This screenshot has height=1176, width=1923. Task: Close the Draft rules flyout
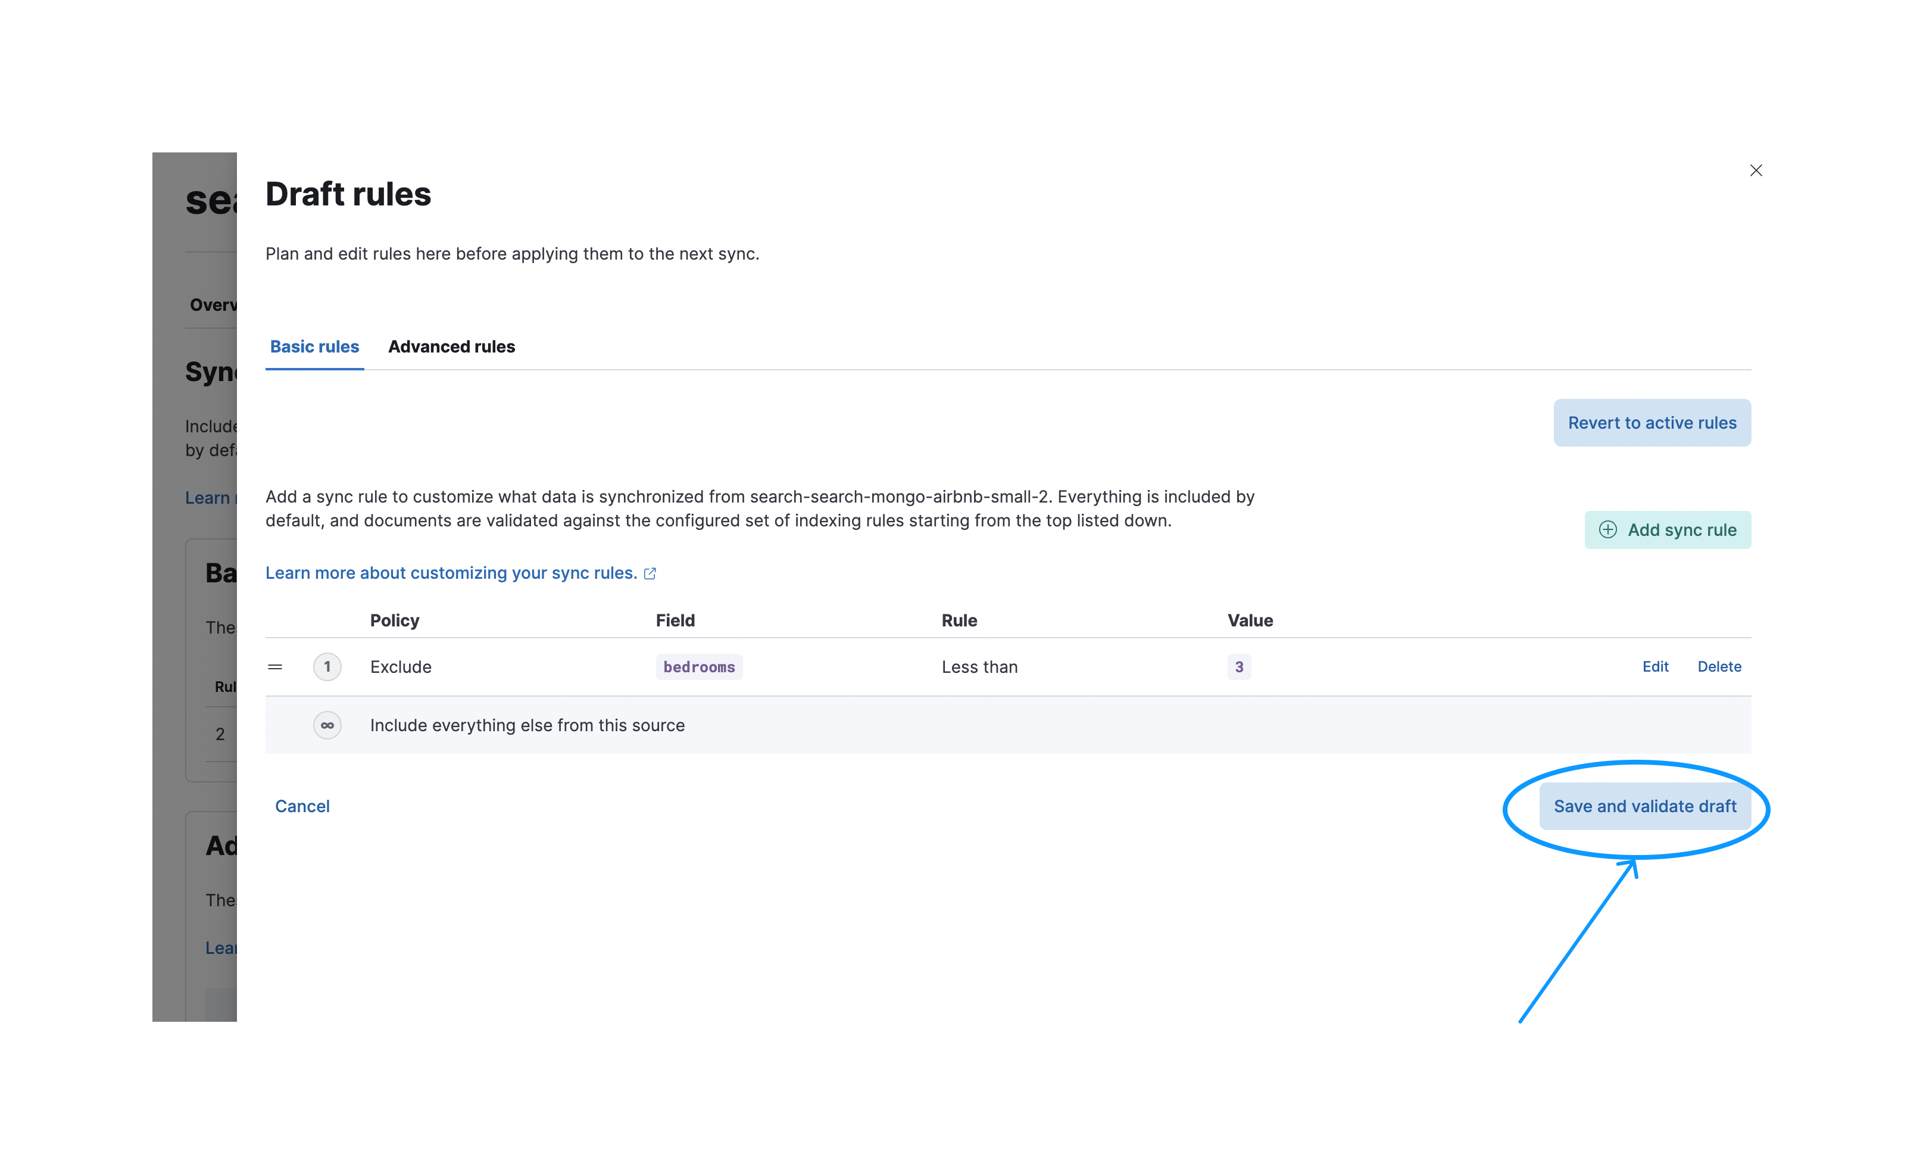click(1756, 170)
